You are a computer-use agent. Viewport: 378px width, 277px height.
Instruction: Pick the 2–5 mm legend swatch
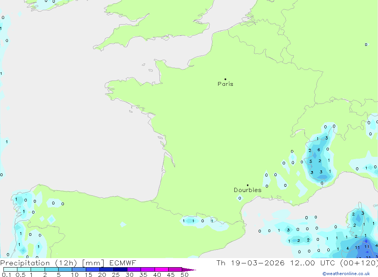(51, 269)
